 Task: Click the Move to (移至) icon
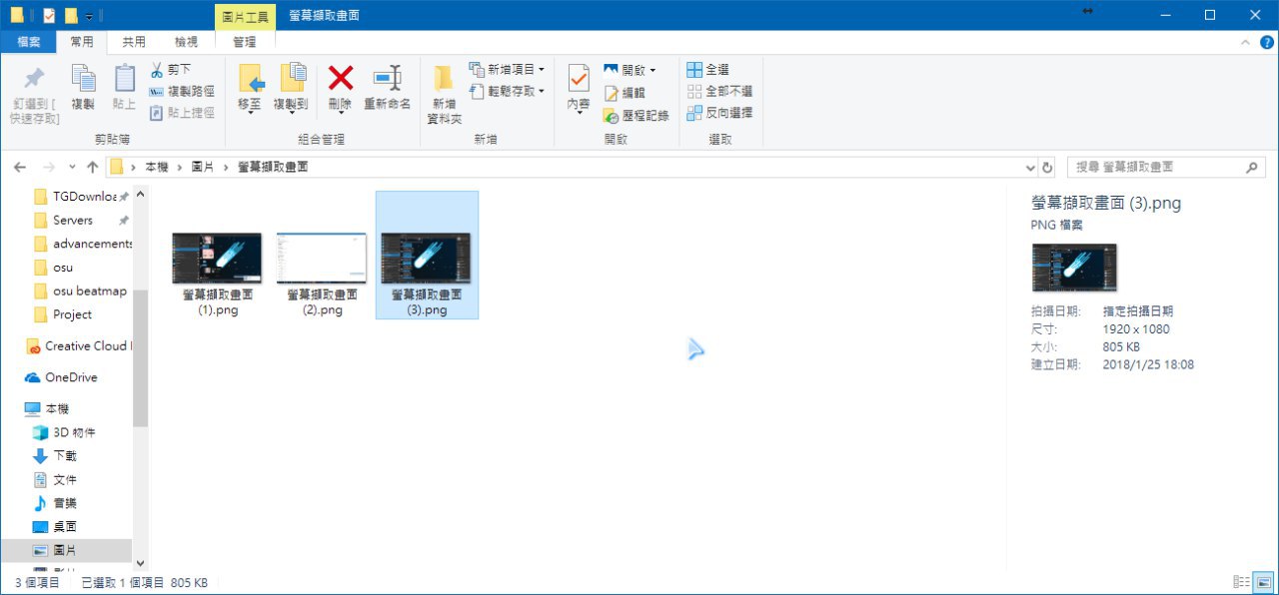250,79
